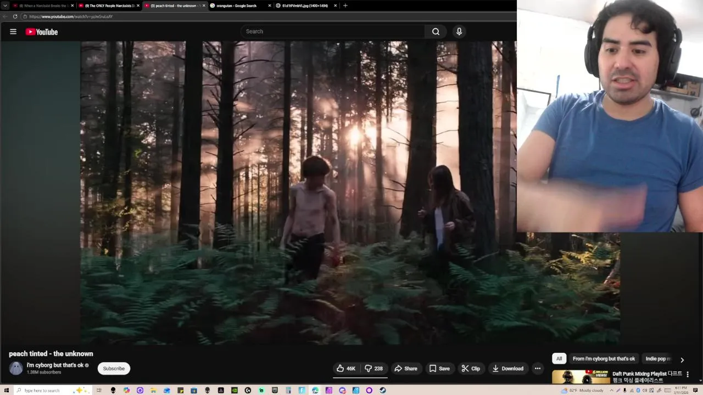Viewport: 703px width, 395px height.
Task: Open the Epic Games taskbar icon
Action: (275, 390)
